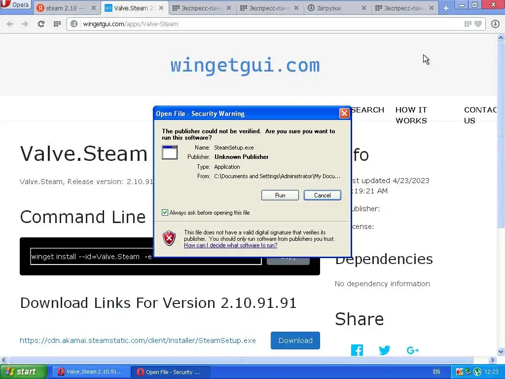Click the wingetgui.com site title
Screen dimensions: 505x379
[x=245, y=66]
